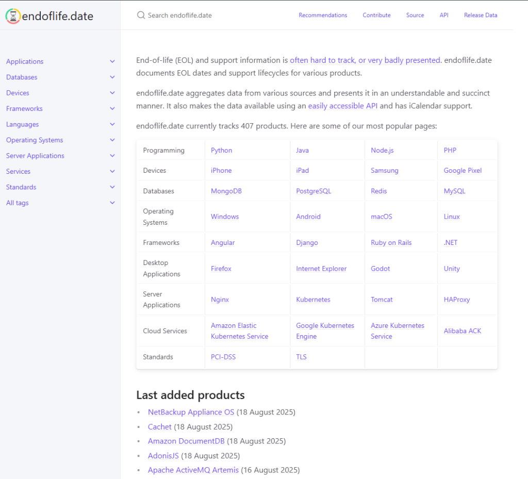The height and width of the screenshot is (479, 528).
Task: Open the Recommendations nav item
Action: point(323,15)
